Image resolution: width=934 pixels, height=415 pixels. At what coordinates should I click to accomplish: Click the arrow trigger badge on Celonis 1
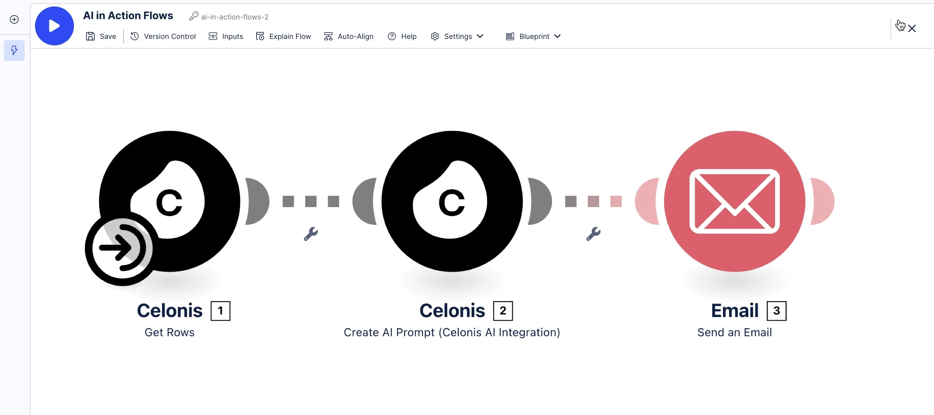click(x=122, y=248)
